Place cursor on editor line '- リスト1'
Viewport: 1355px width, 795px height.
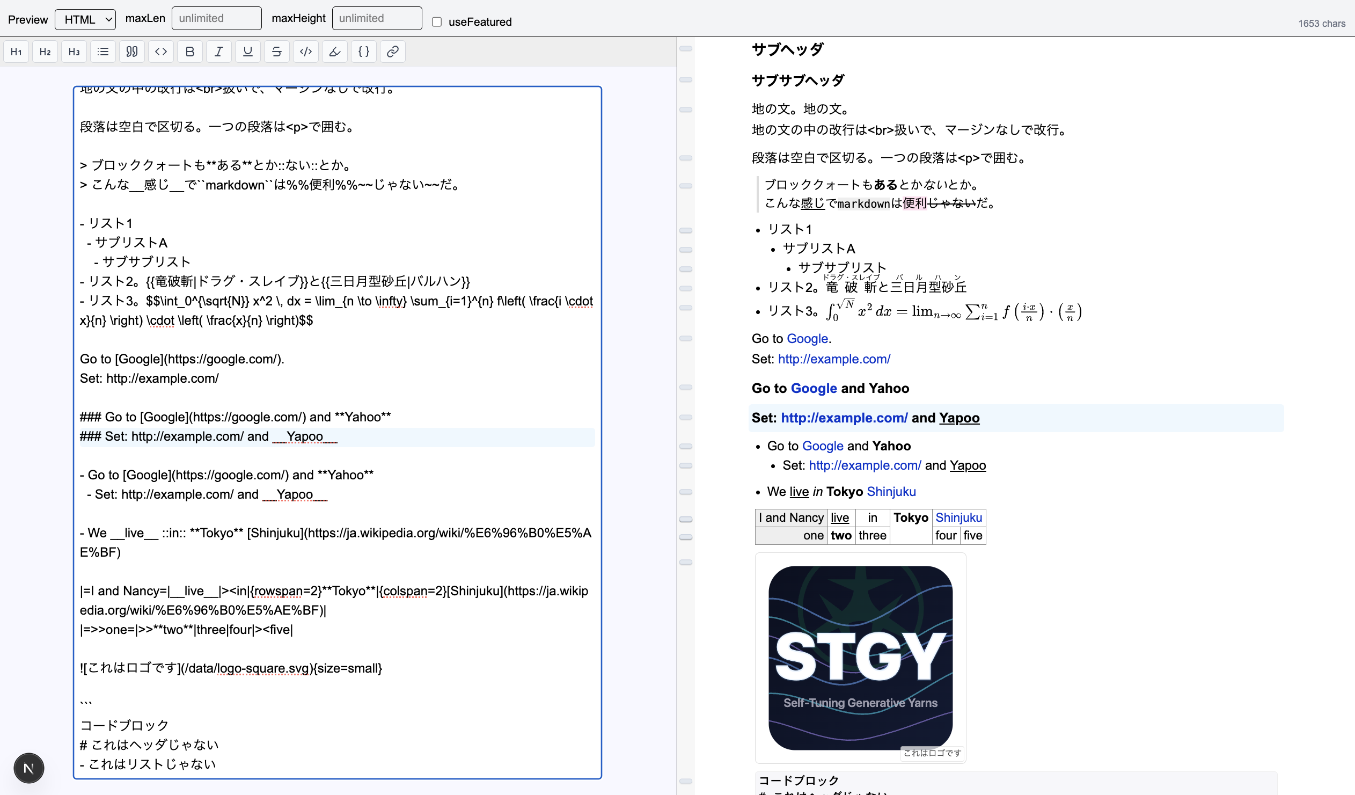(106, 223)
